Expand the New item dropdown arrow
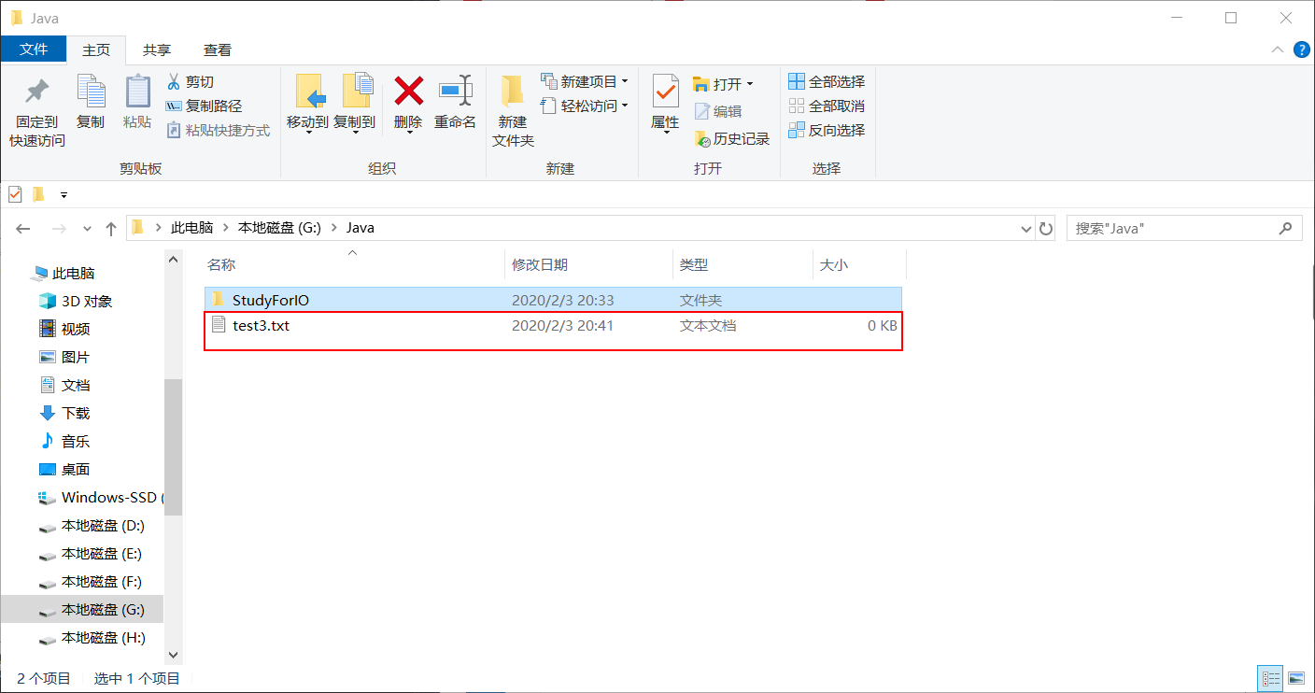Image resolution: width=1315 pixels, height=693 pixels. (625, 82)
